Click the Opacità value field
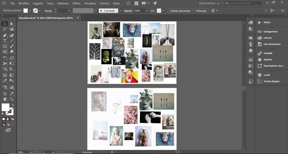The height and width of the screenshot is (154, 288). [x=139, y=11]
